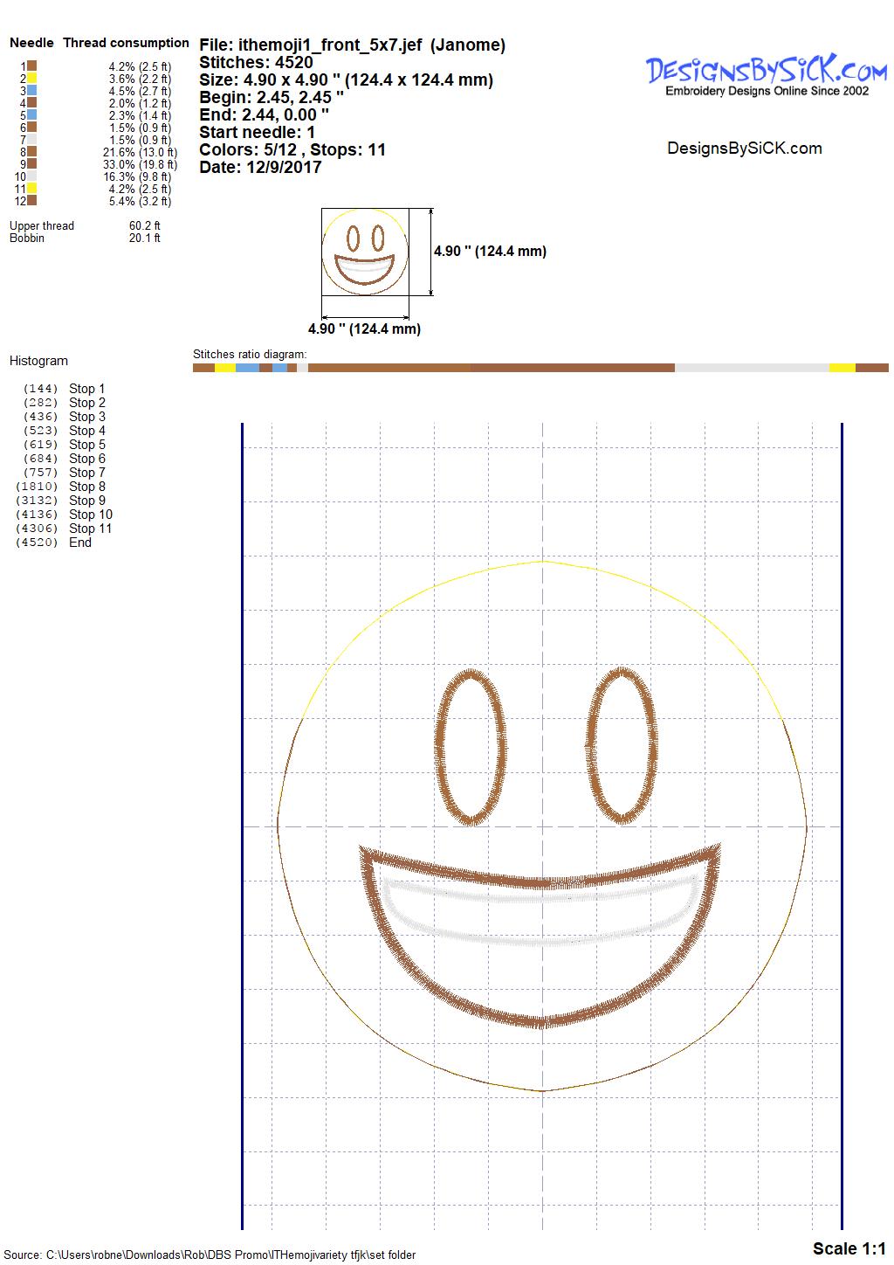Click the DesignsBySiCK.com logo

click(x=766, y=73)
